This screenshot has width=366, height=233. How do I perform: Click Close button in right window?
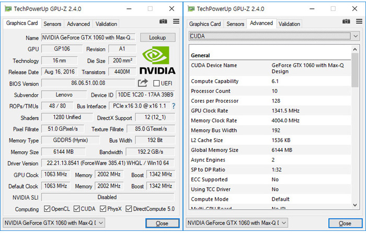[345, 223]
